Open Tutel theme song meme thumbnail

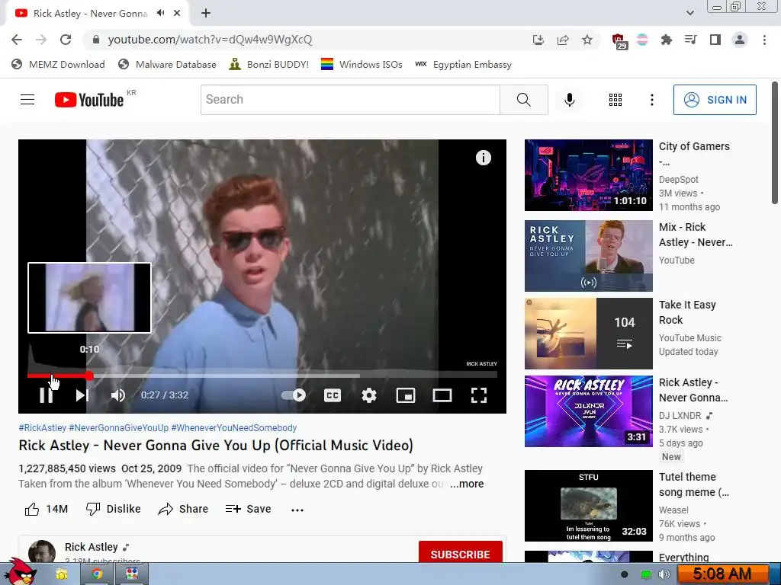(588, 506)
